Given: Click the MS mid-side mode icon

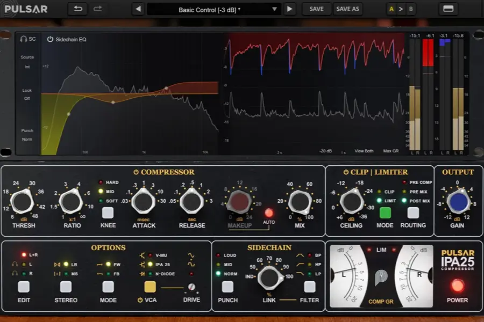Looking at the screenshot, I should click(x=57, y=274).
